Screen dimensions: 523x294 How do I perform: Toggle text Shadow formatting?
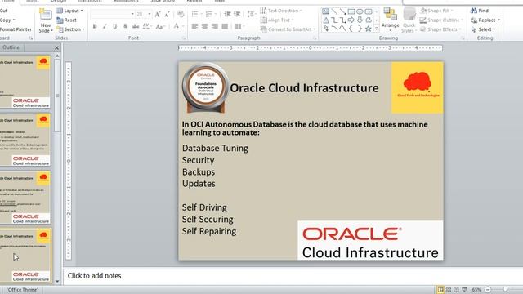tap(125, 26)
